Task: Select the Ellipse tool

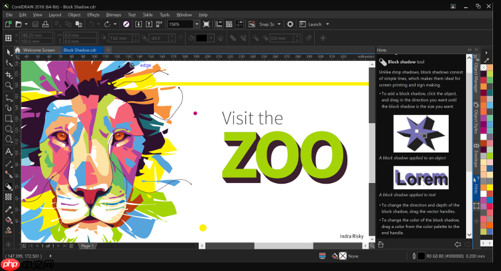Action: pyautogui.click(x=9, y=129)
